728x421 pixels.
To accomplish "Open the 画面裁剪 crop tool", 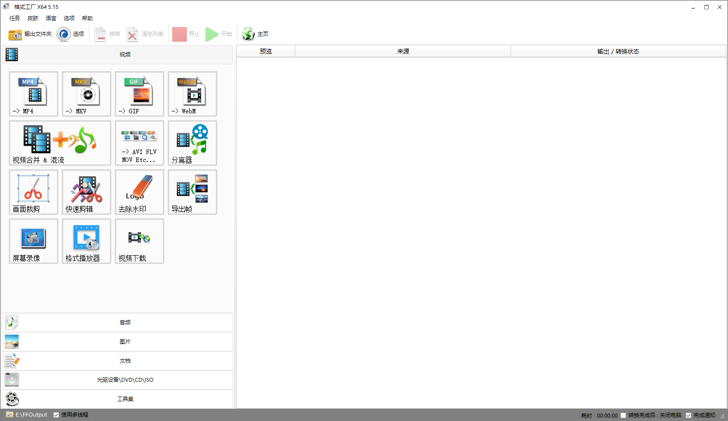I will click(33, 192).
